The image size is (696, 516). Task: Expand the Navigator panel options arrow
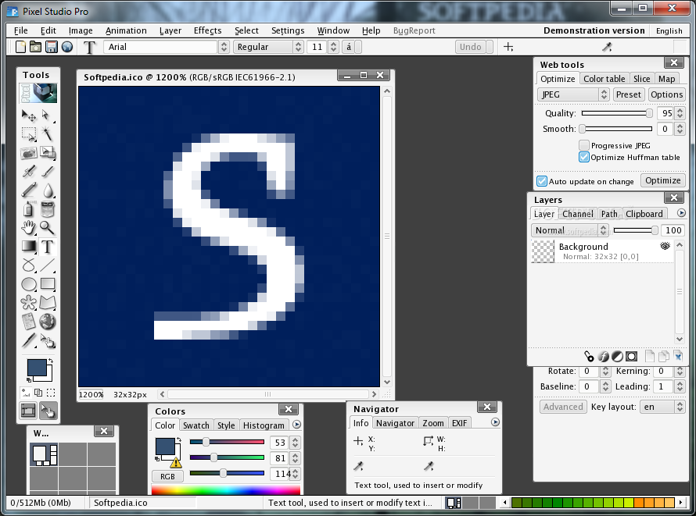(x=495, y=422)
